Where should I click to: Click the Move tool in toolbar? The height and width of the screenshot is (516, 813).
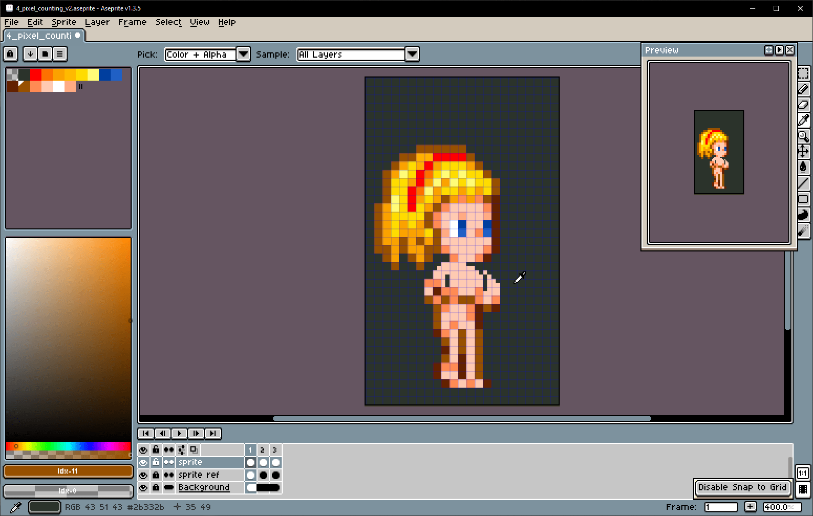(803, 152)
